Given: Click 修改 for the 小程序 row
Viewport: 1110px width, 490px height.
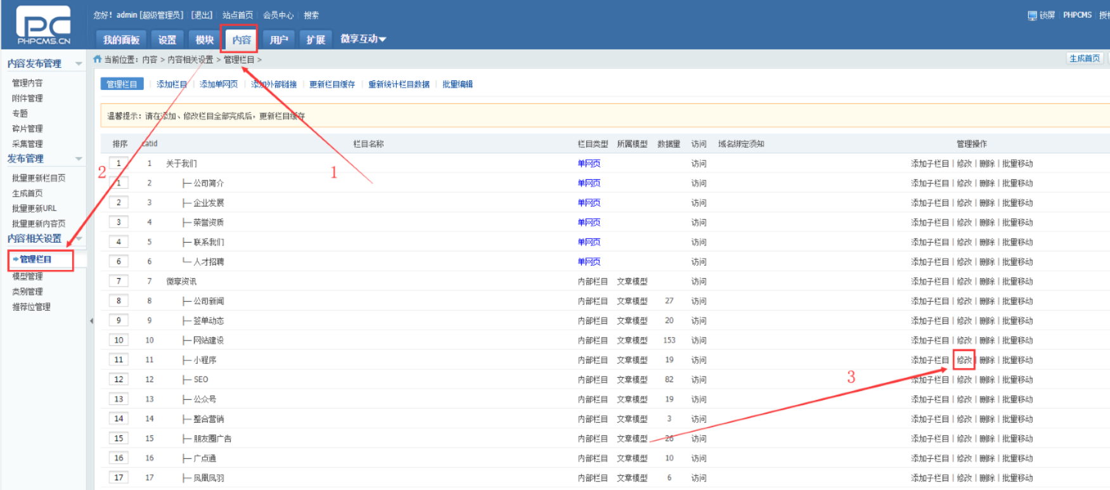Looking at the screenshot, I should [x=964, y=360].
